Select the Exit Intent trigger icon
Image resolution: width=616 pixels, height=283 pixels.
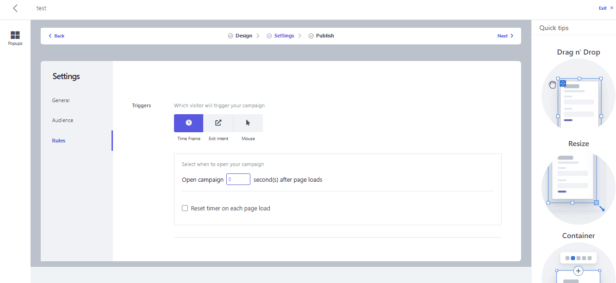218,123
